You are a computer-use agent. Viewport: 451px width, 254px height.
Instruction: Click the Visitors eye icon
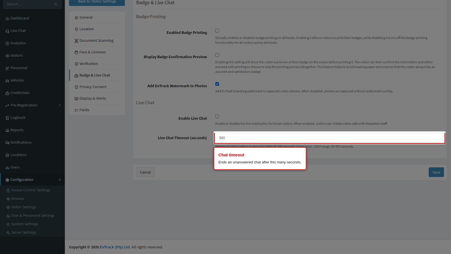pyautogui.click(x=7, y=56)
